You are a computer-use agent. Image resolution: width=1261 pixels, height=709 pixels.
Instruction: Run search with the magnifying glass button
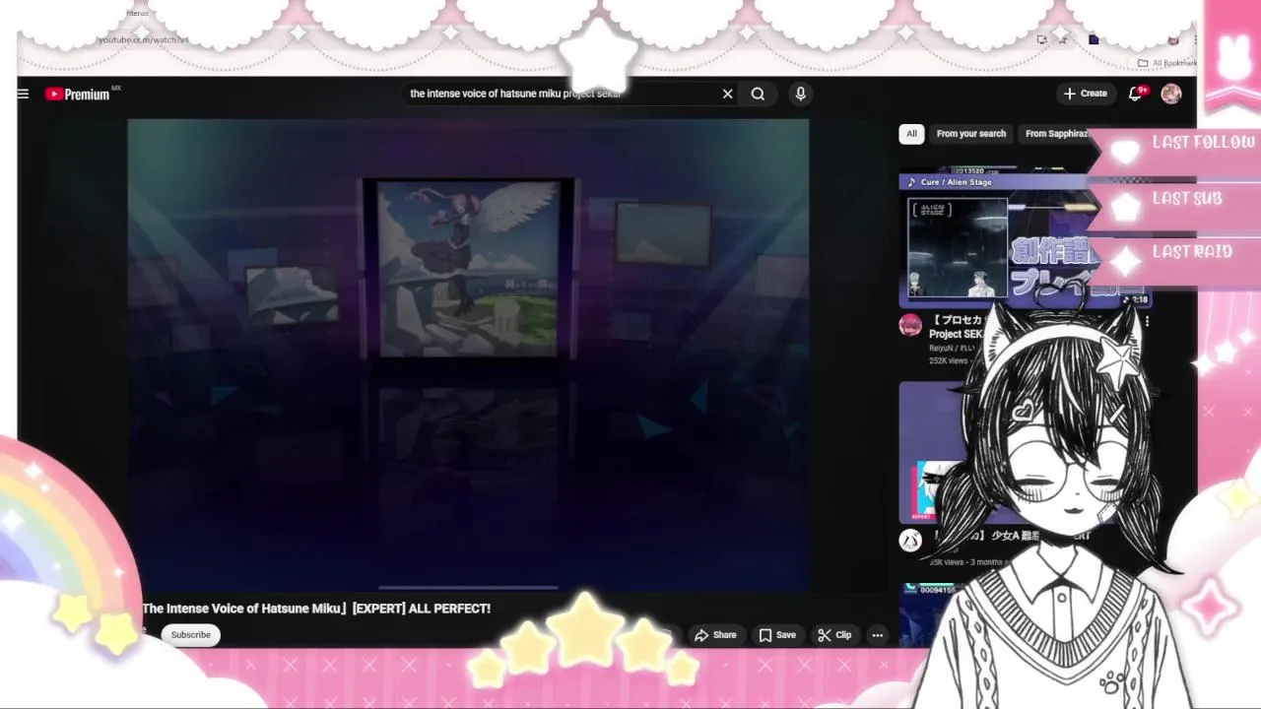click(758, 94)
